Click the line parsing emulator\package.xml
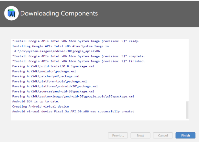Screen dimensions: 200x142 44,71
